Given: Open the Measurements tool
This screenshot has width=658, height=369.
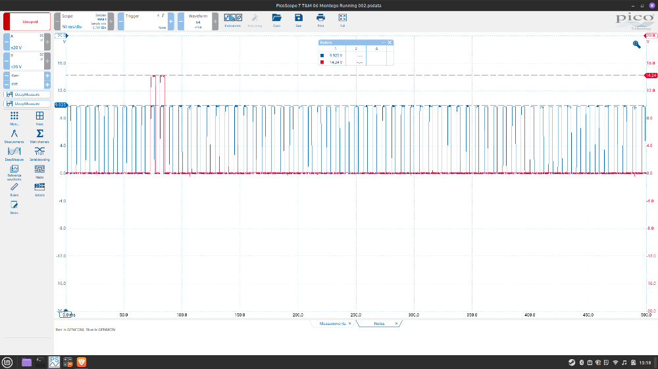Looking at the screenshot, I should coord(14,136).
